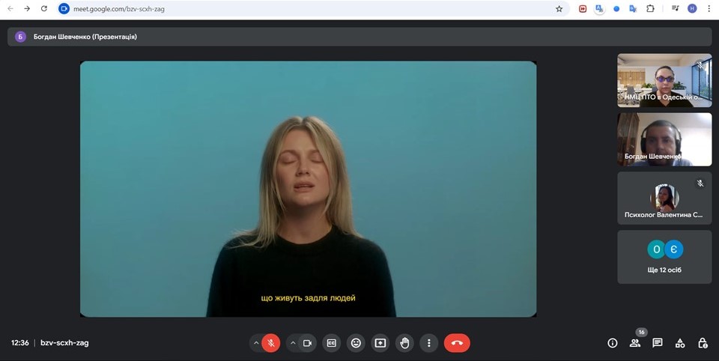Select Психолог Валентина participant tile
Image resolution: width=719 pixels, height=361 pixels.
(664, 198)
